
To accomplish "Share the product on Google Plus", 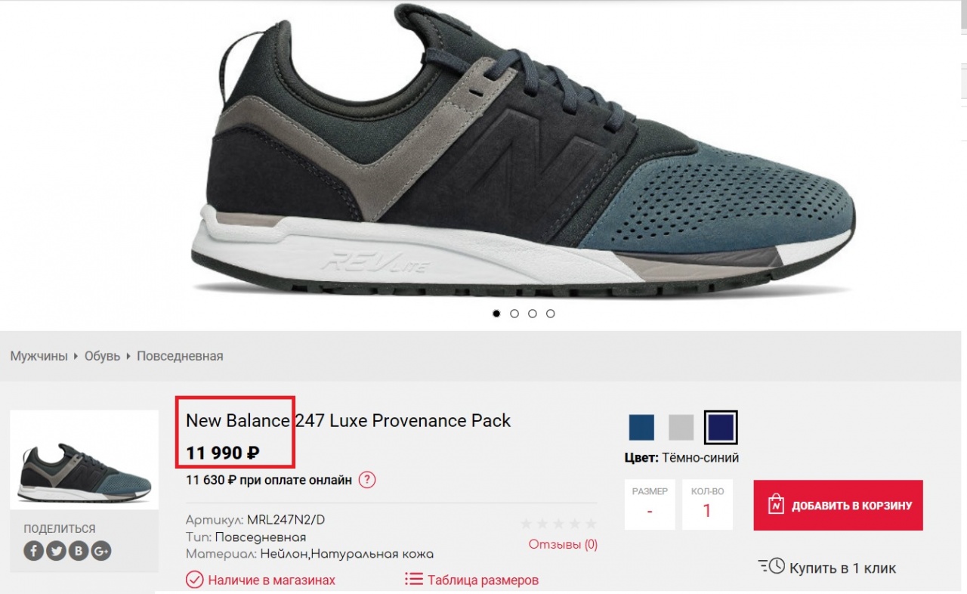I will (x=101, y=551).
